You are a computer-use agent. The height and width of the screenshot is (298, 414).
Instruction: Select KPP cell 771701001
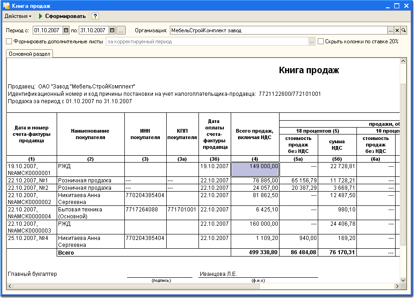tap(182, 213)
